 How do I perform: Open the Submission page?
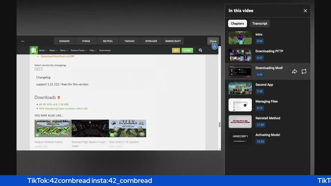105,51
